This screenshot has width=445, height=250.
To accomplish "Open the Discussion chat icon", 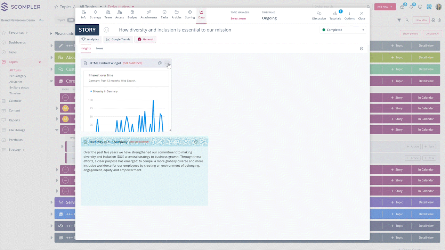I will coord(319,14).
